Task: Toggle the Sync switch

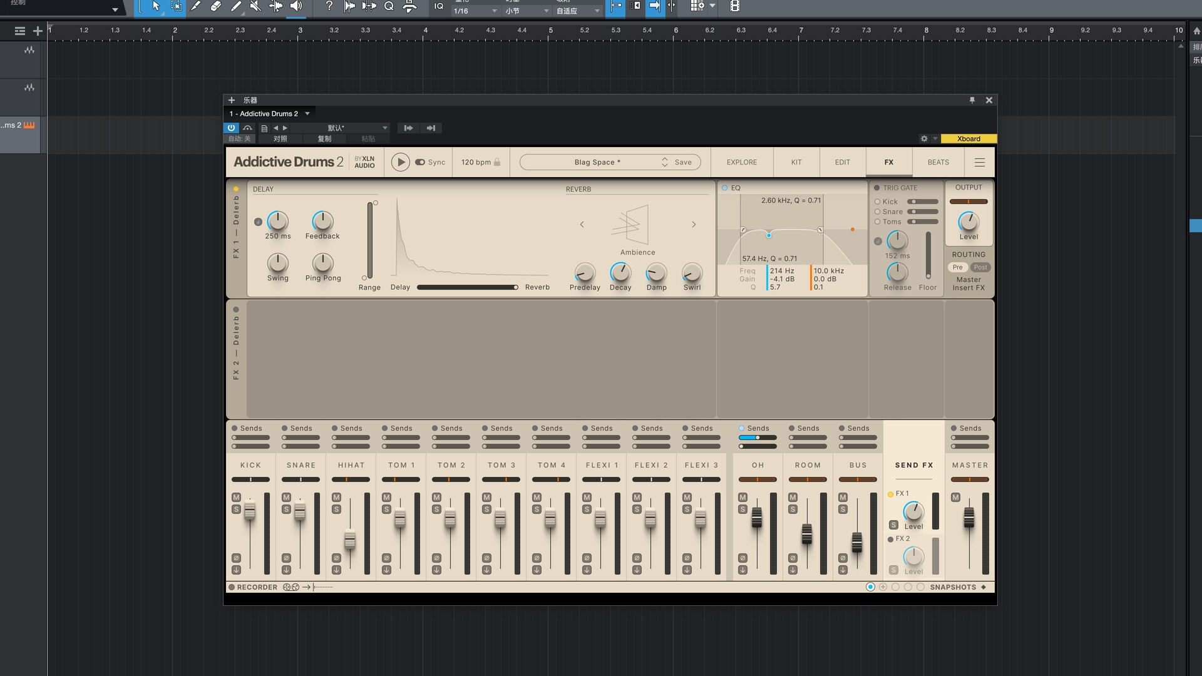Action: click(x=420, y=162)
